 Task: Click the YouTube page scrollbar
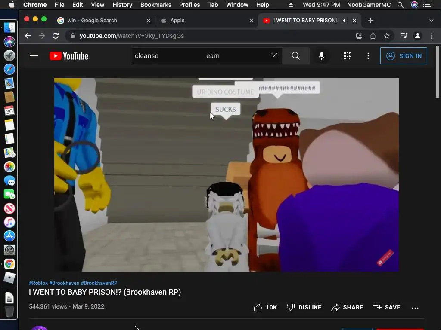[438, 72]
